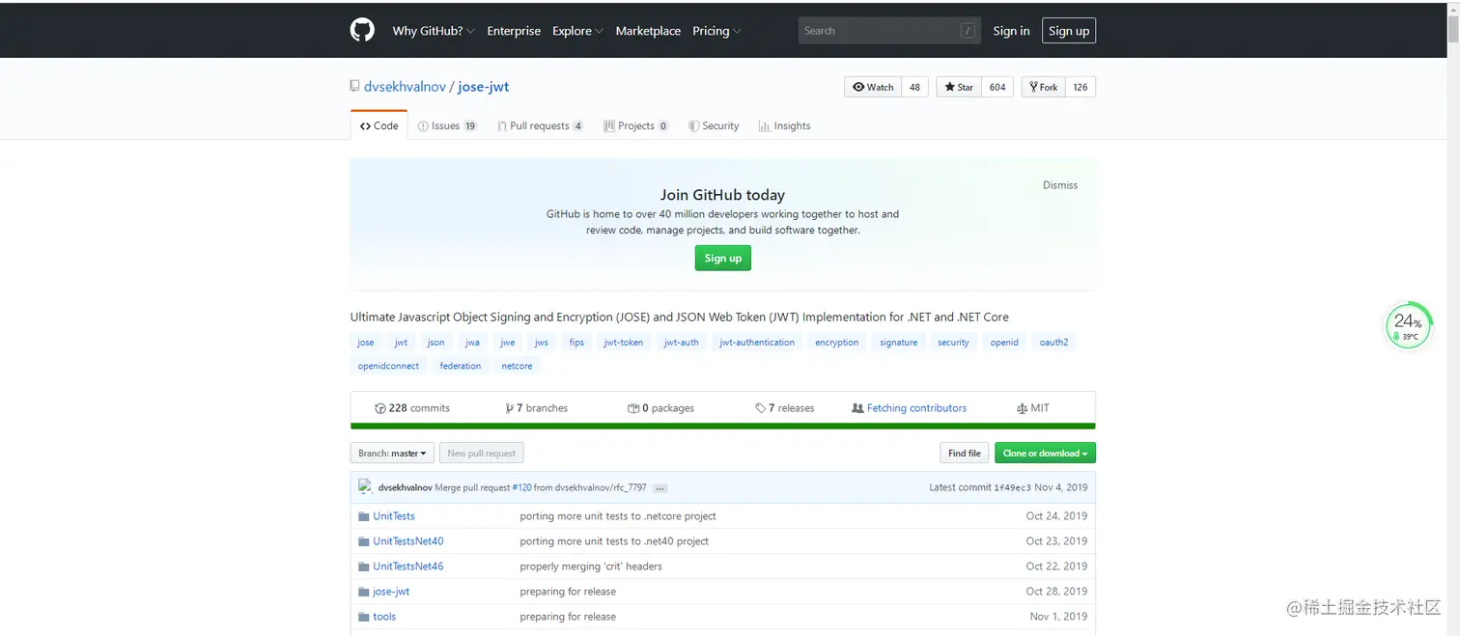Expand the commit message ellipsis button
The image size is (1460, 636).
660,488
